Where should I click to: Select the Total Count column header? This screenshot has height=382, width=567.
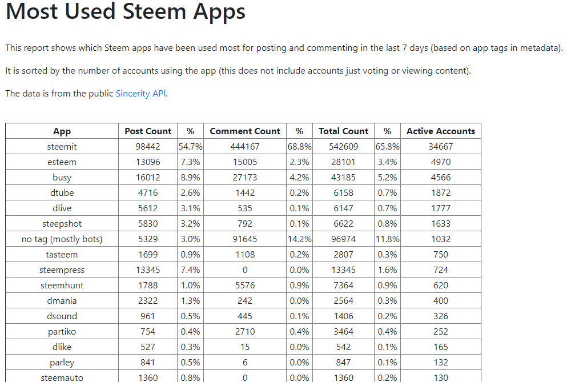pyautogui.click(x=344, y=131)
